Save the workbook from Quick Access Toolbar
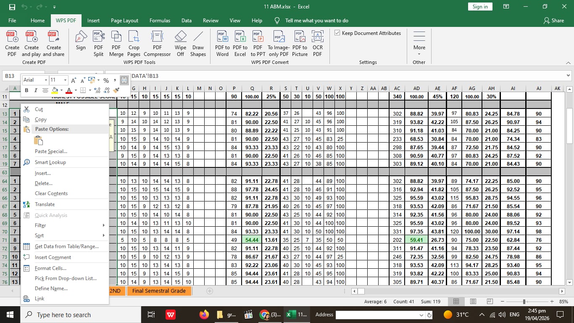This screenshot has width=574, height=323. click(12, 7)
